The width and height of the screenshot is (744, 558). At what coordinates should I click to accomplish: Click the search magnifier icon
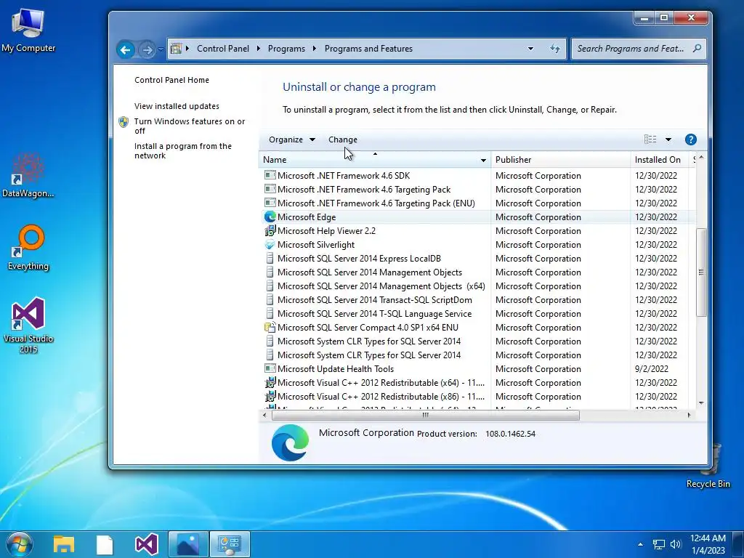(697, 48)
